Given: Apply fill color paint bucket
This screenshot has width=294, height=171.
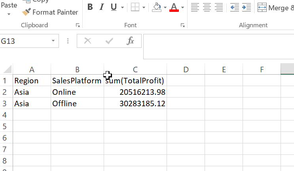Looking at the screenshot, I should 157,7.
